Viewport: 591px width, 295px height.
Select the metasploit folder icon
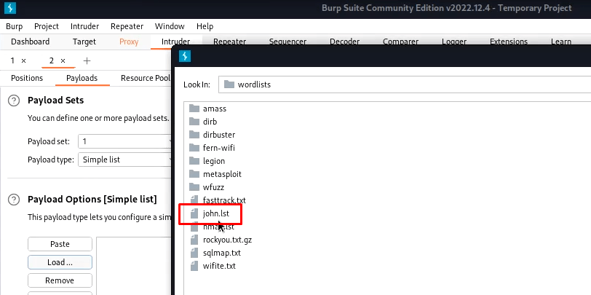coord(194,174)
